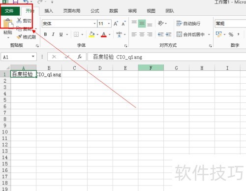Toggle underline formatting
This screenshot has height=191, width=246.
(61, 34)
